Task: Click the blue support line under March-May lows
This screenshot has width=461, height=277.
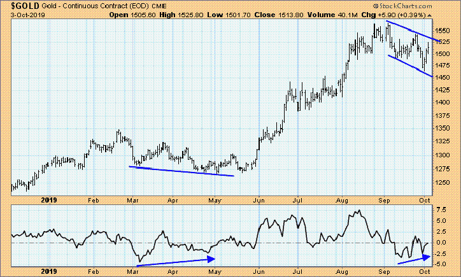Action: [181, 171]
